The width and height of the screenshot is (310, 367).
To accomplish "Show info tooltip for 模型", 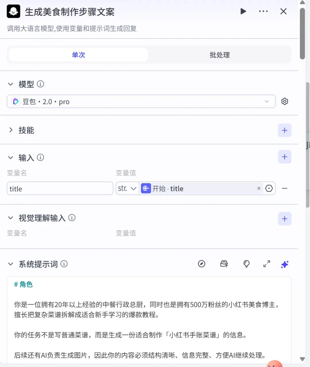I will click(x=40, y=84).
